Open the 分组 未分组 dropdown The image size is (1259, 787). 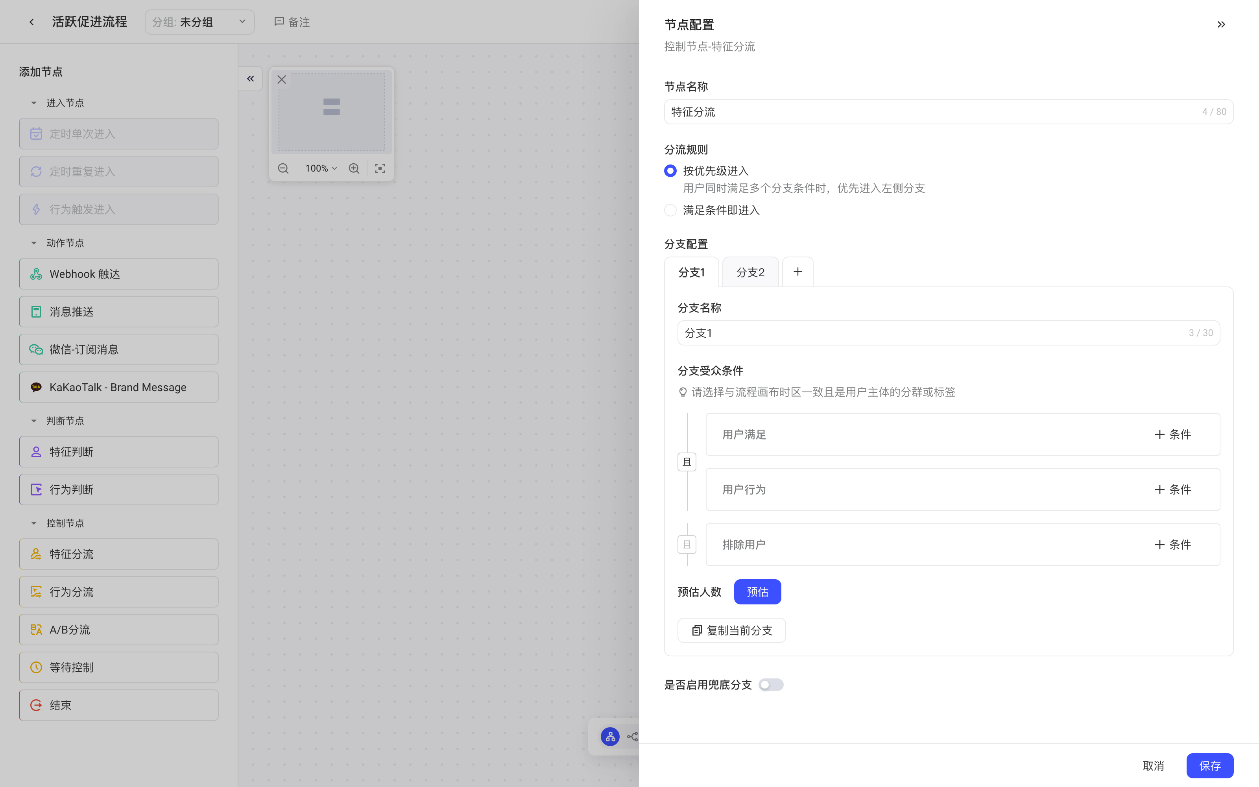coord(200,22)
